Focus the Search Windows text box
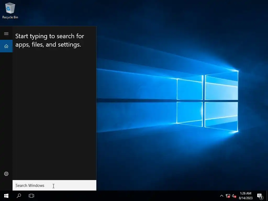This screenshot has width=268, height=201. point(54,185)
